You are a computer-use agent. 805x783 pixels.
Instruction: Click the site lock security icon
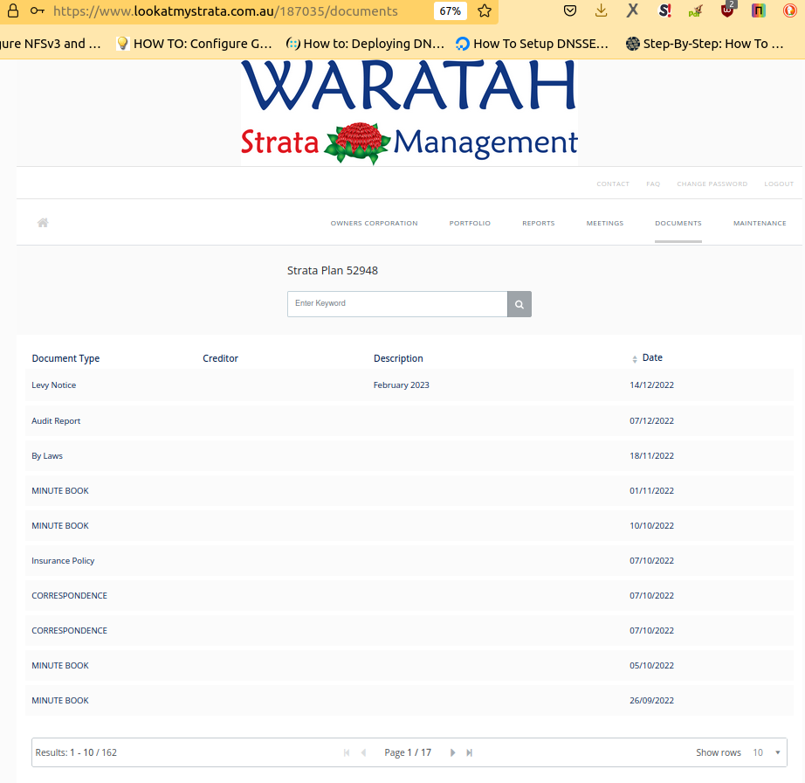coord(13,10)
